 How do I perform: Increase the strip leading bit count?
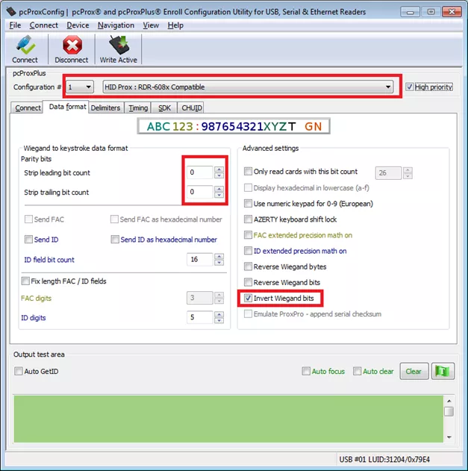point(219,169)
